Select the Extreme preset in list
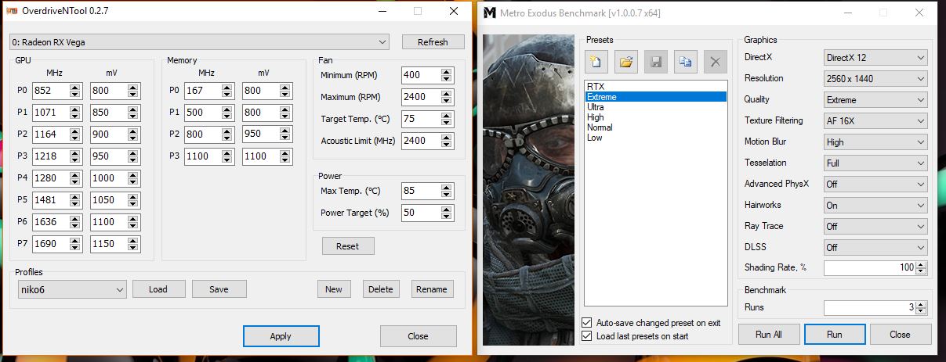This screenshot has width=946, height=362. [656, 97]
